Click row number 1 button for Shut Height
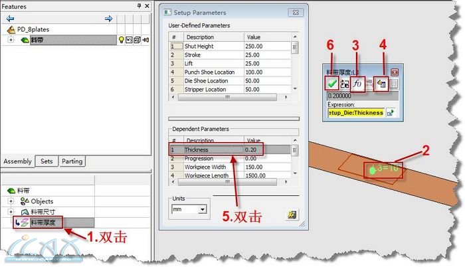Image resolution: width=465 pixels, height=267 pixels. tap(177, 46)
